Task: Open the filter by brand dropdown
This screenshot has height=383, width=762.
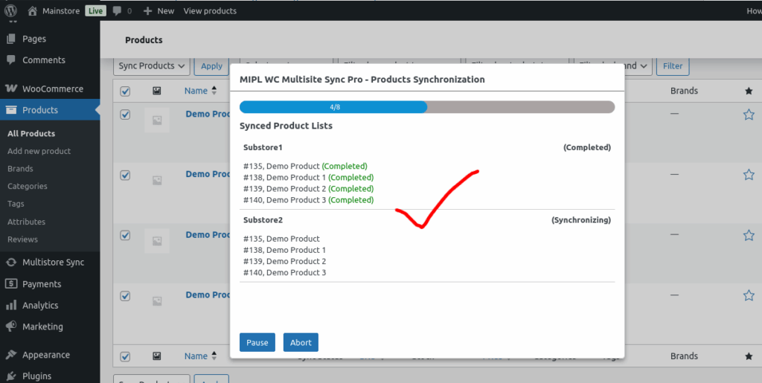Action: click(x=613, y=66)
